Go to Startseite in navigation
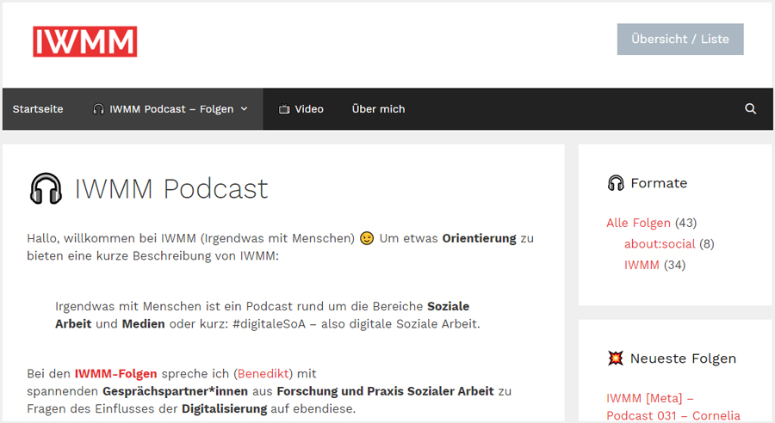 [38, 109]
